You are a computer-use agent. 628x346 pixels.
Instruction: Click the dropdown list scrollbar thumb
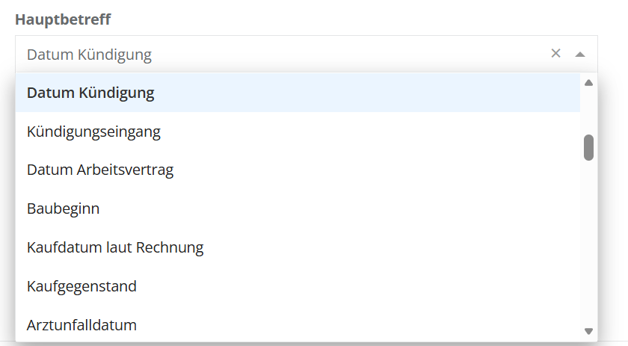coord(588,147)
